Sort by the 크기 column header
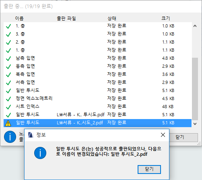The width and height of the screenshot is (202, 180). pyautogui.click(x=166, y=18)
